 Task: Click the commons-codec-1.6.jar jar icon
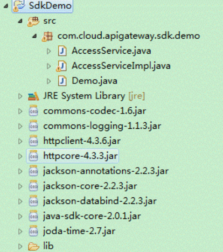click(x=34, y=111)
